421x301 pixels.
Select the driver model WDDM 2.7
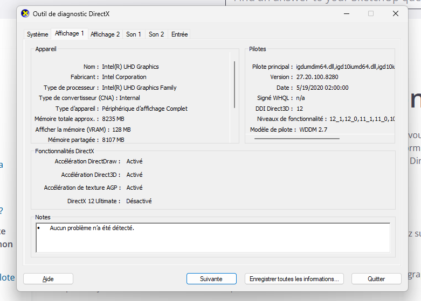313,130
